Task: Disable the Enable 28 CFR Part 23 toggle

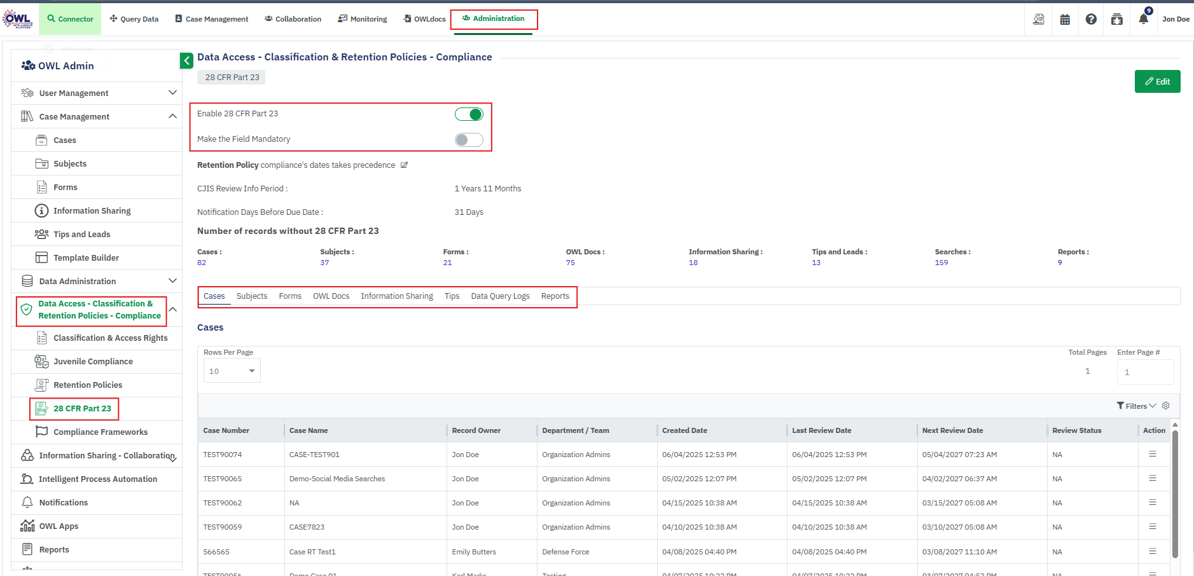Action: [469, 114]
